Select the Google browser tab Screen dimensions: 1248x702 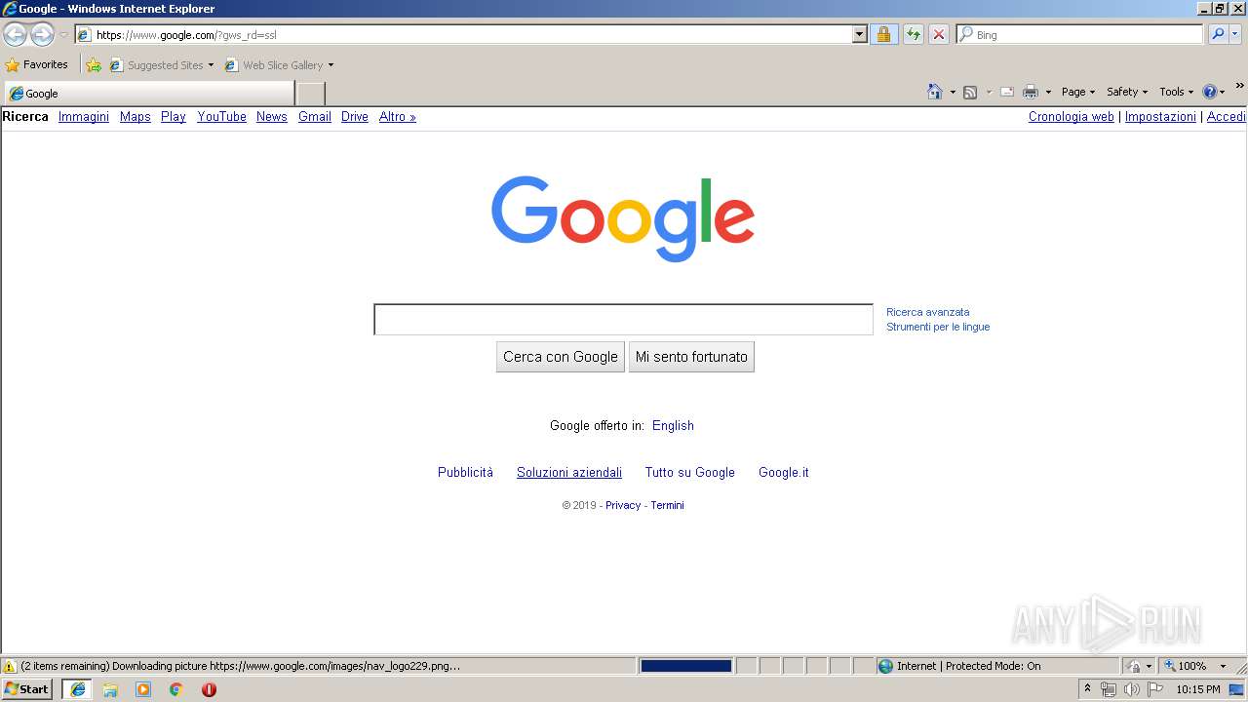(149, 94)
